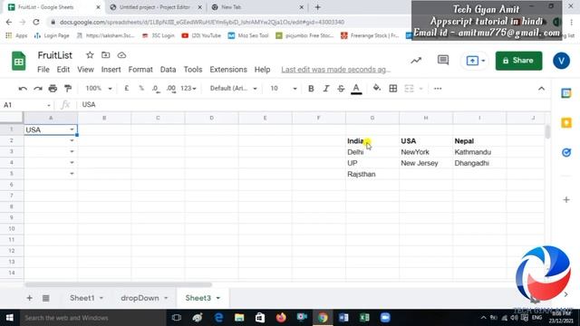Click the Redo toolbar icon
This screenshot has width=580, height=326.
(x=38, y=89)
